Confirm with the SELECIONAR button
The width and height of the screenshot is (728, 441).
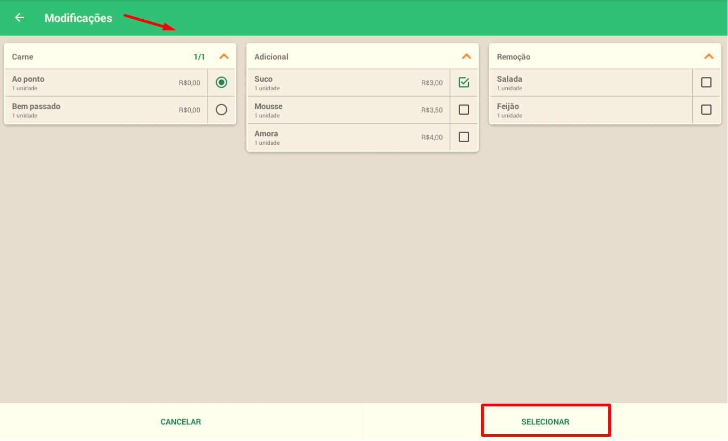pos(545,422)
